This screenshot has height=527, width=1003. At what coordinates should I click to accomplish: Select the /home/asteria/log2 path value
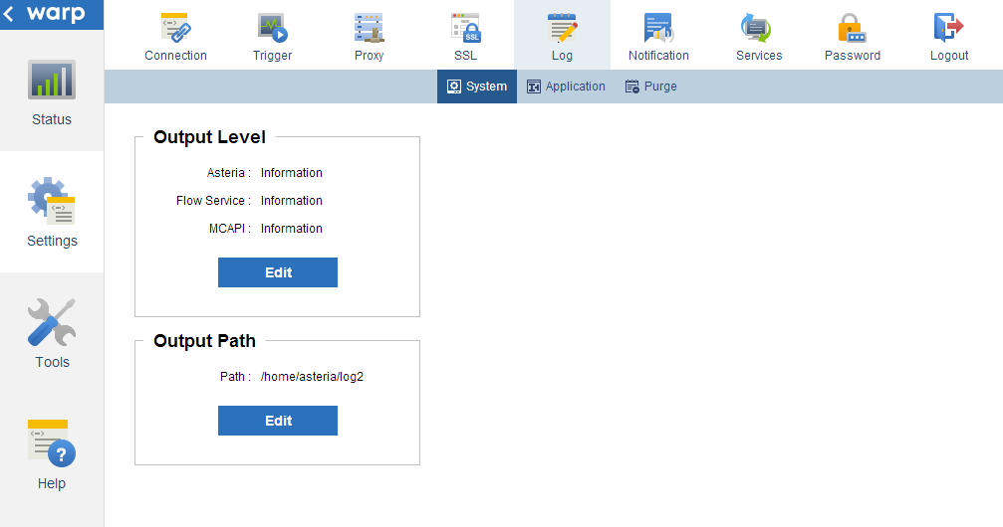tap(312, 377)
